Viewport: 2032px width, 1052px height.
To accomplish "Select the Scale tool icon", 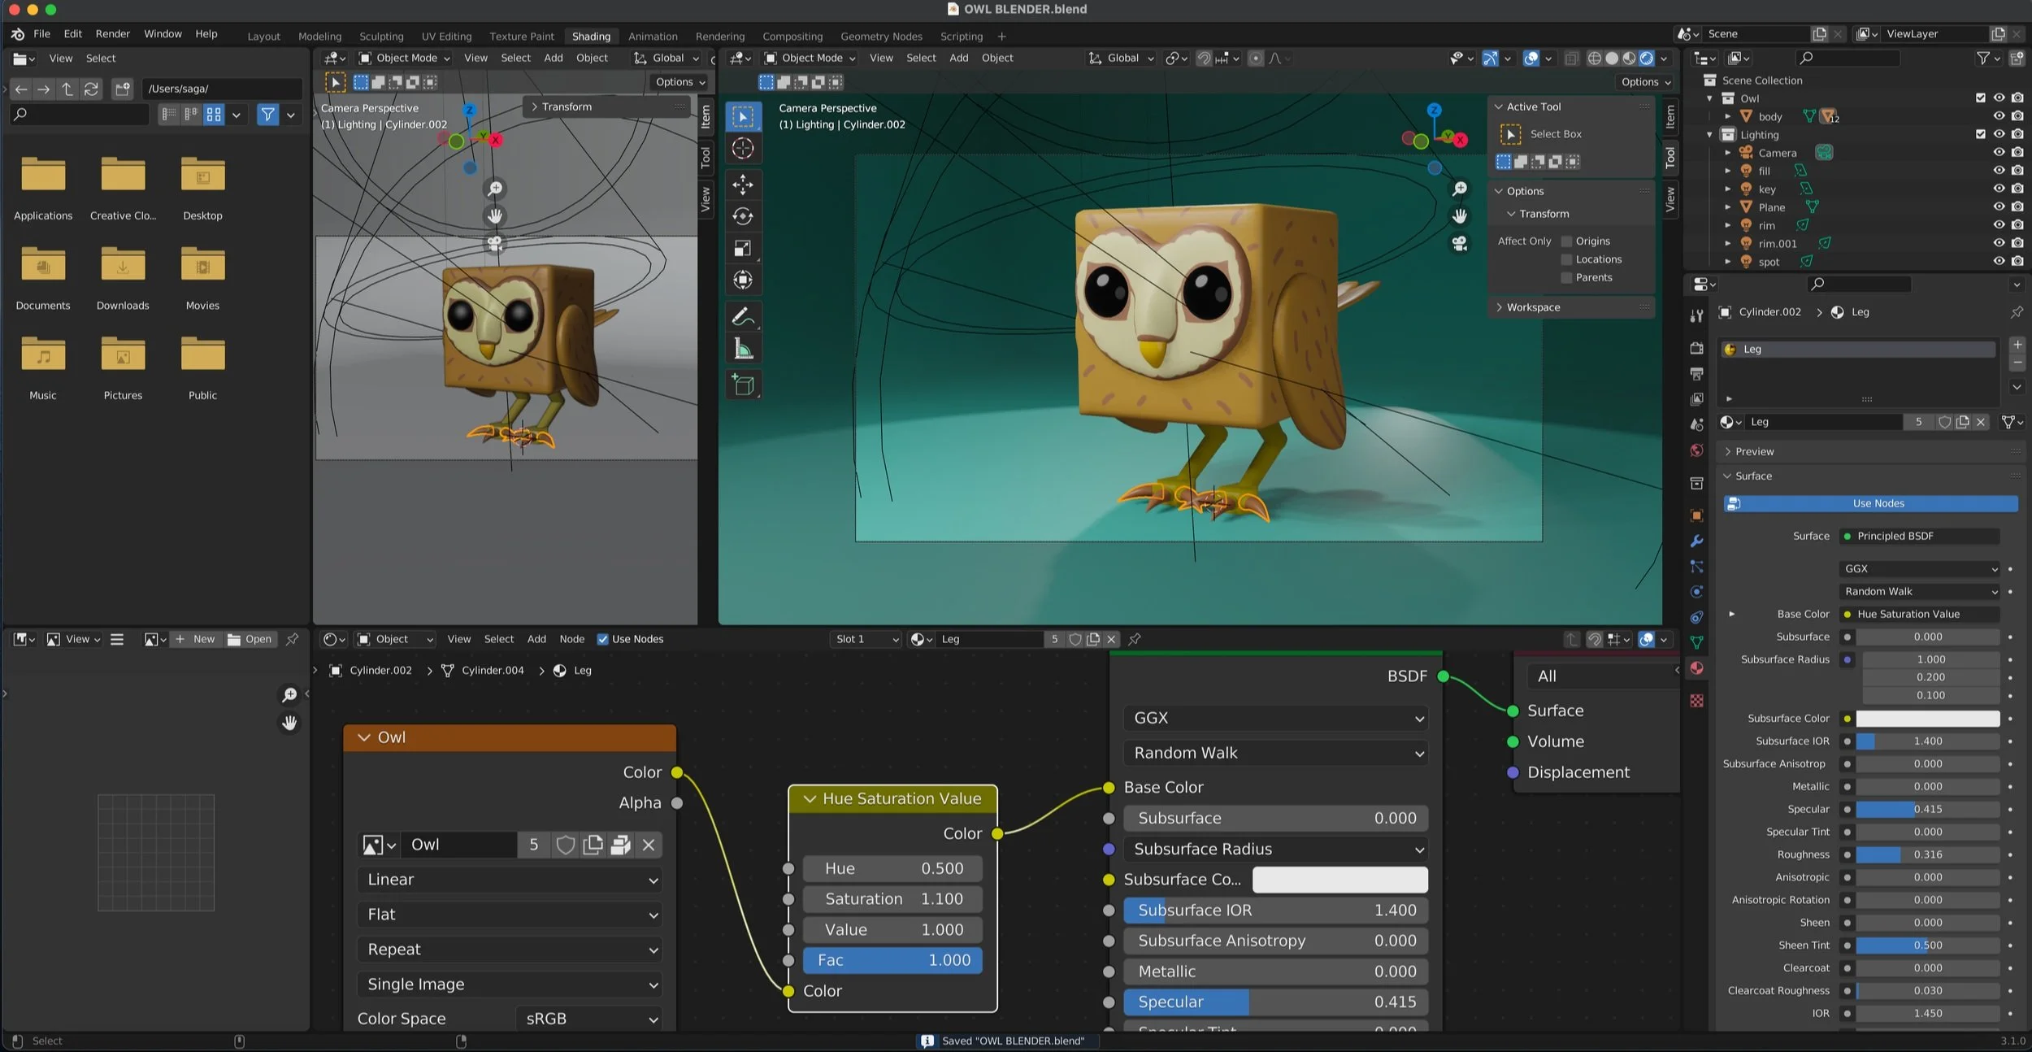I will pyautogui.click(x=742, y=249).
